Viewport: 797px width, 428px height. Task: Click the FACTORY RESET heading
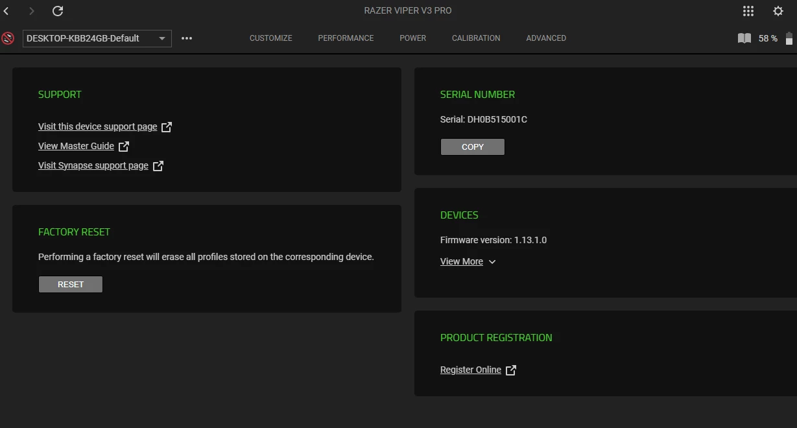(x=74, y=232)
